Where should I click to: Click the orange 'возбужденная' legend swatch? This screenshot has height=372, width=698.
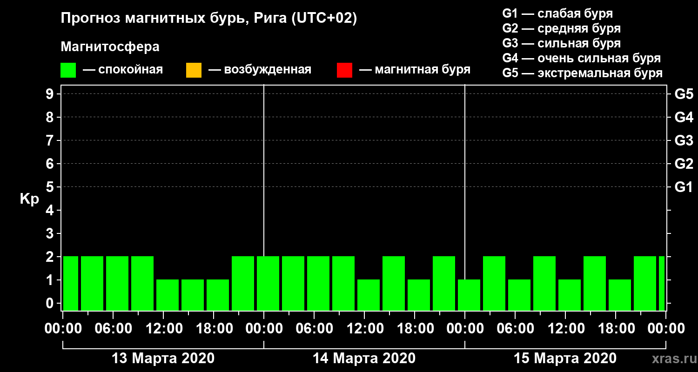pos(194,70)
